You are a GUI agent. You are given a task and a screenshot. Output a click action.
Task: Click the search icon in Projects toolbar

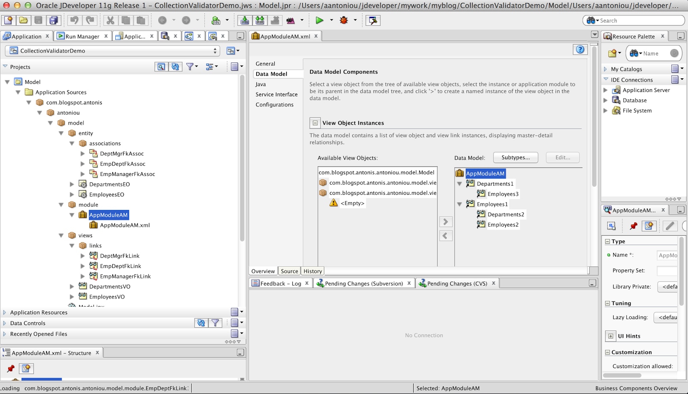click(x=161, y=67)
